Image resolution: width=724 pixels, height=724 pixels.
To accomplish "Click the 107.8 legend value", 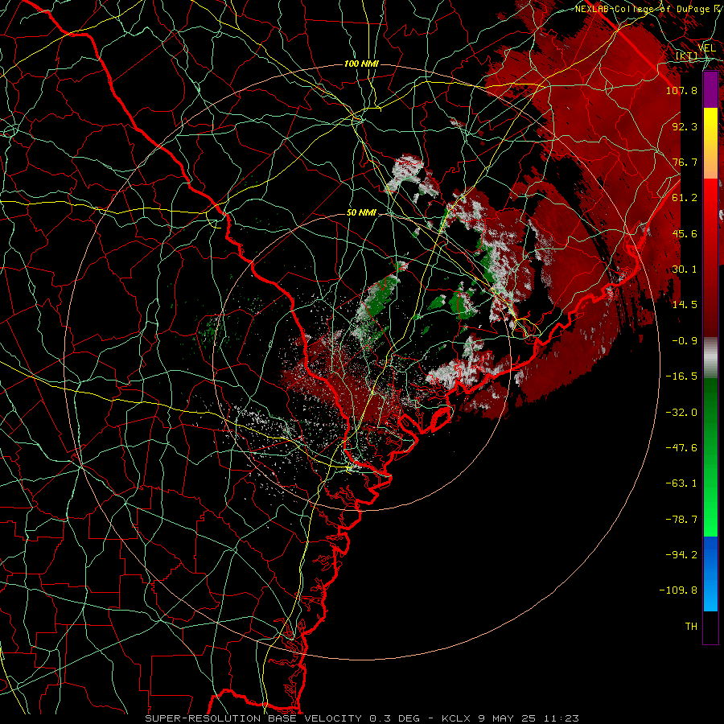I will tap(681, 90).
